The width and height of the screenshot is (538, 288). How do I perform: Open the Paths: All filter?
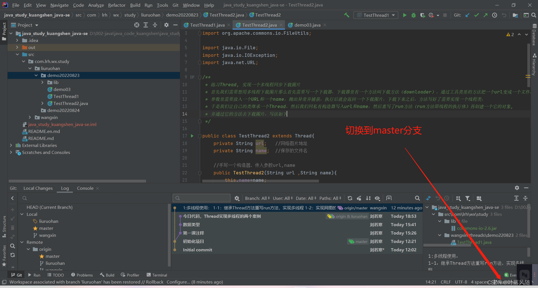pyautogui.click(x=330, y=198)
